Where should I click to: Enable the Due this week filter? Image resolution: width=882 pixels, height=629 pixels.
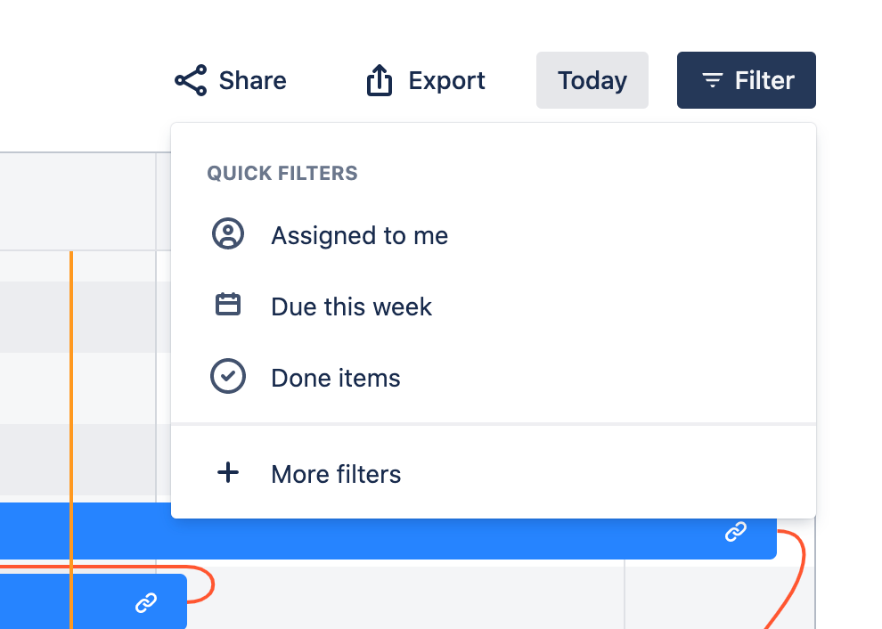pyautogui.click(x=351, y=306)
